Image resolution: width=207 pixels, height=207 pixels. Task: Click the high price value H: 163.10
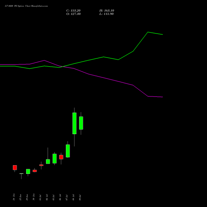click(x=107, y=11)
